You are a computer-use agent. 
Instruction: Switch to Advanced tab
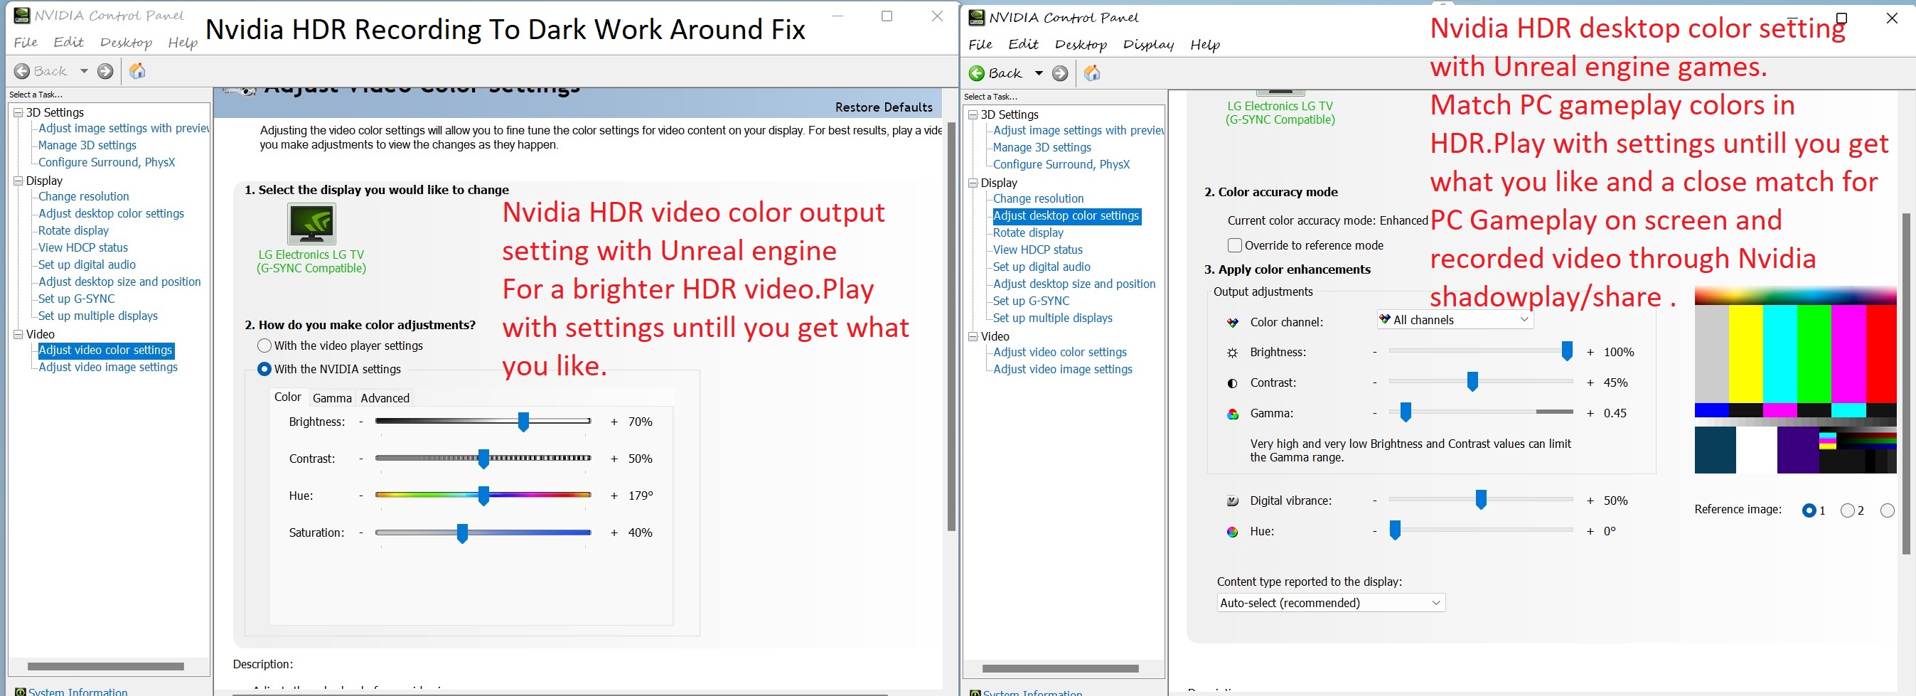[x=385, y=398]
